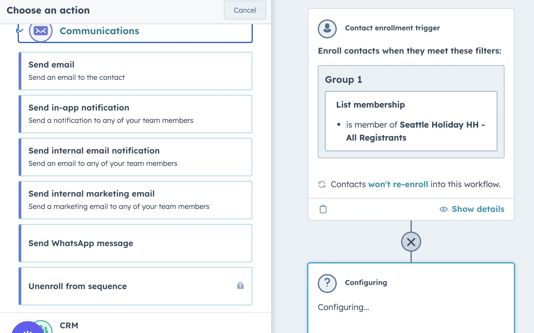
Task: Click the lock icon on Unenroll
Action: (x=240, y=286)
